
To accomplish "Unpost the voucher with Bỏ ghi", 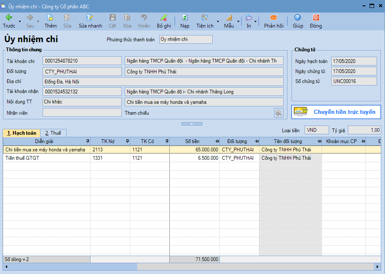I will pyautogui.click(x=164, y=21).
